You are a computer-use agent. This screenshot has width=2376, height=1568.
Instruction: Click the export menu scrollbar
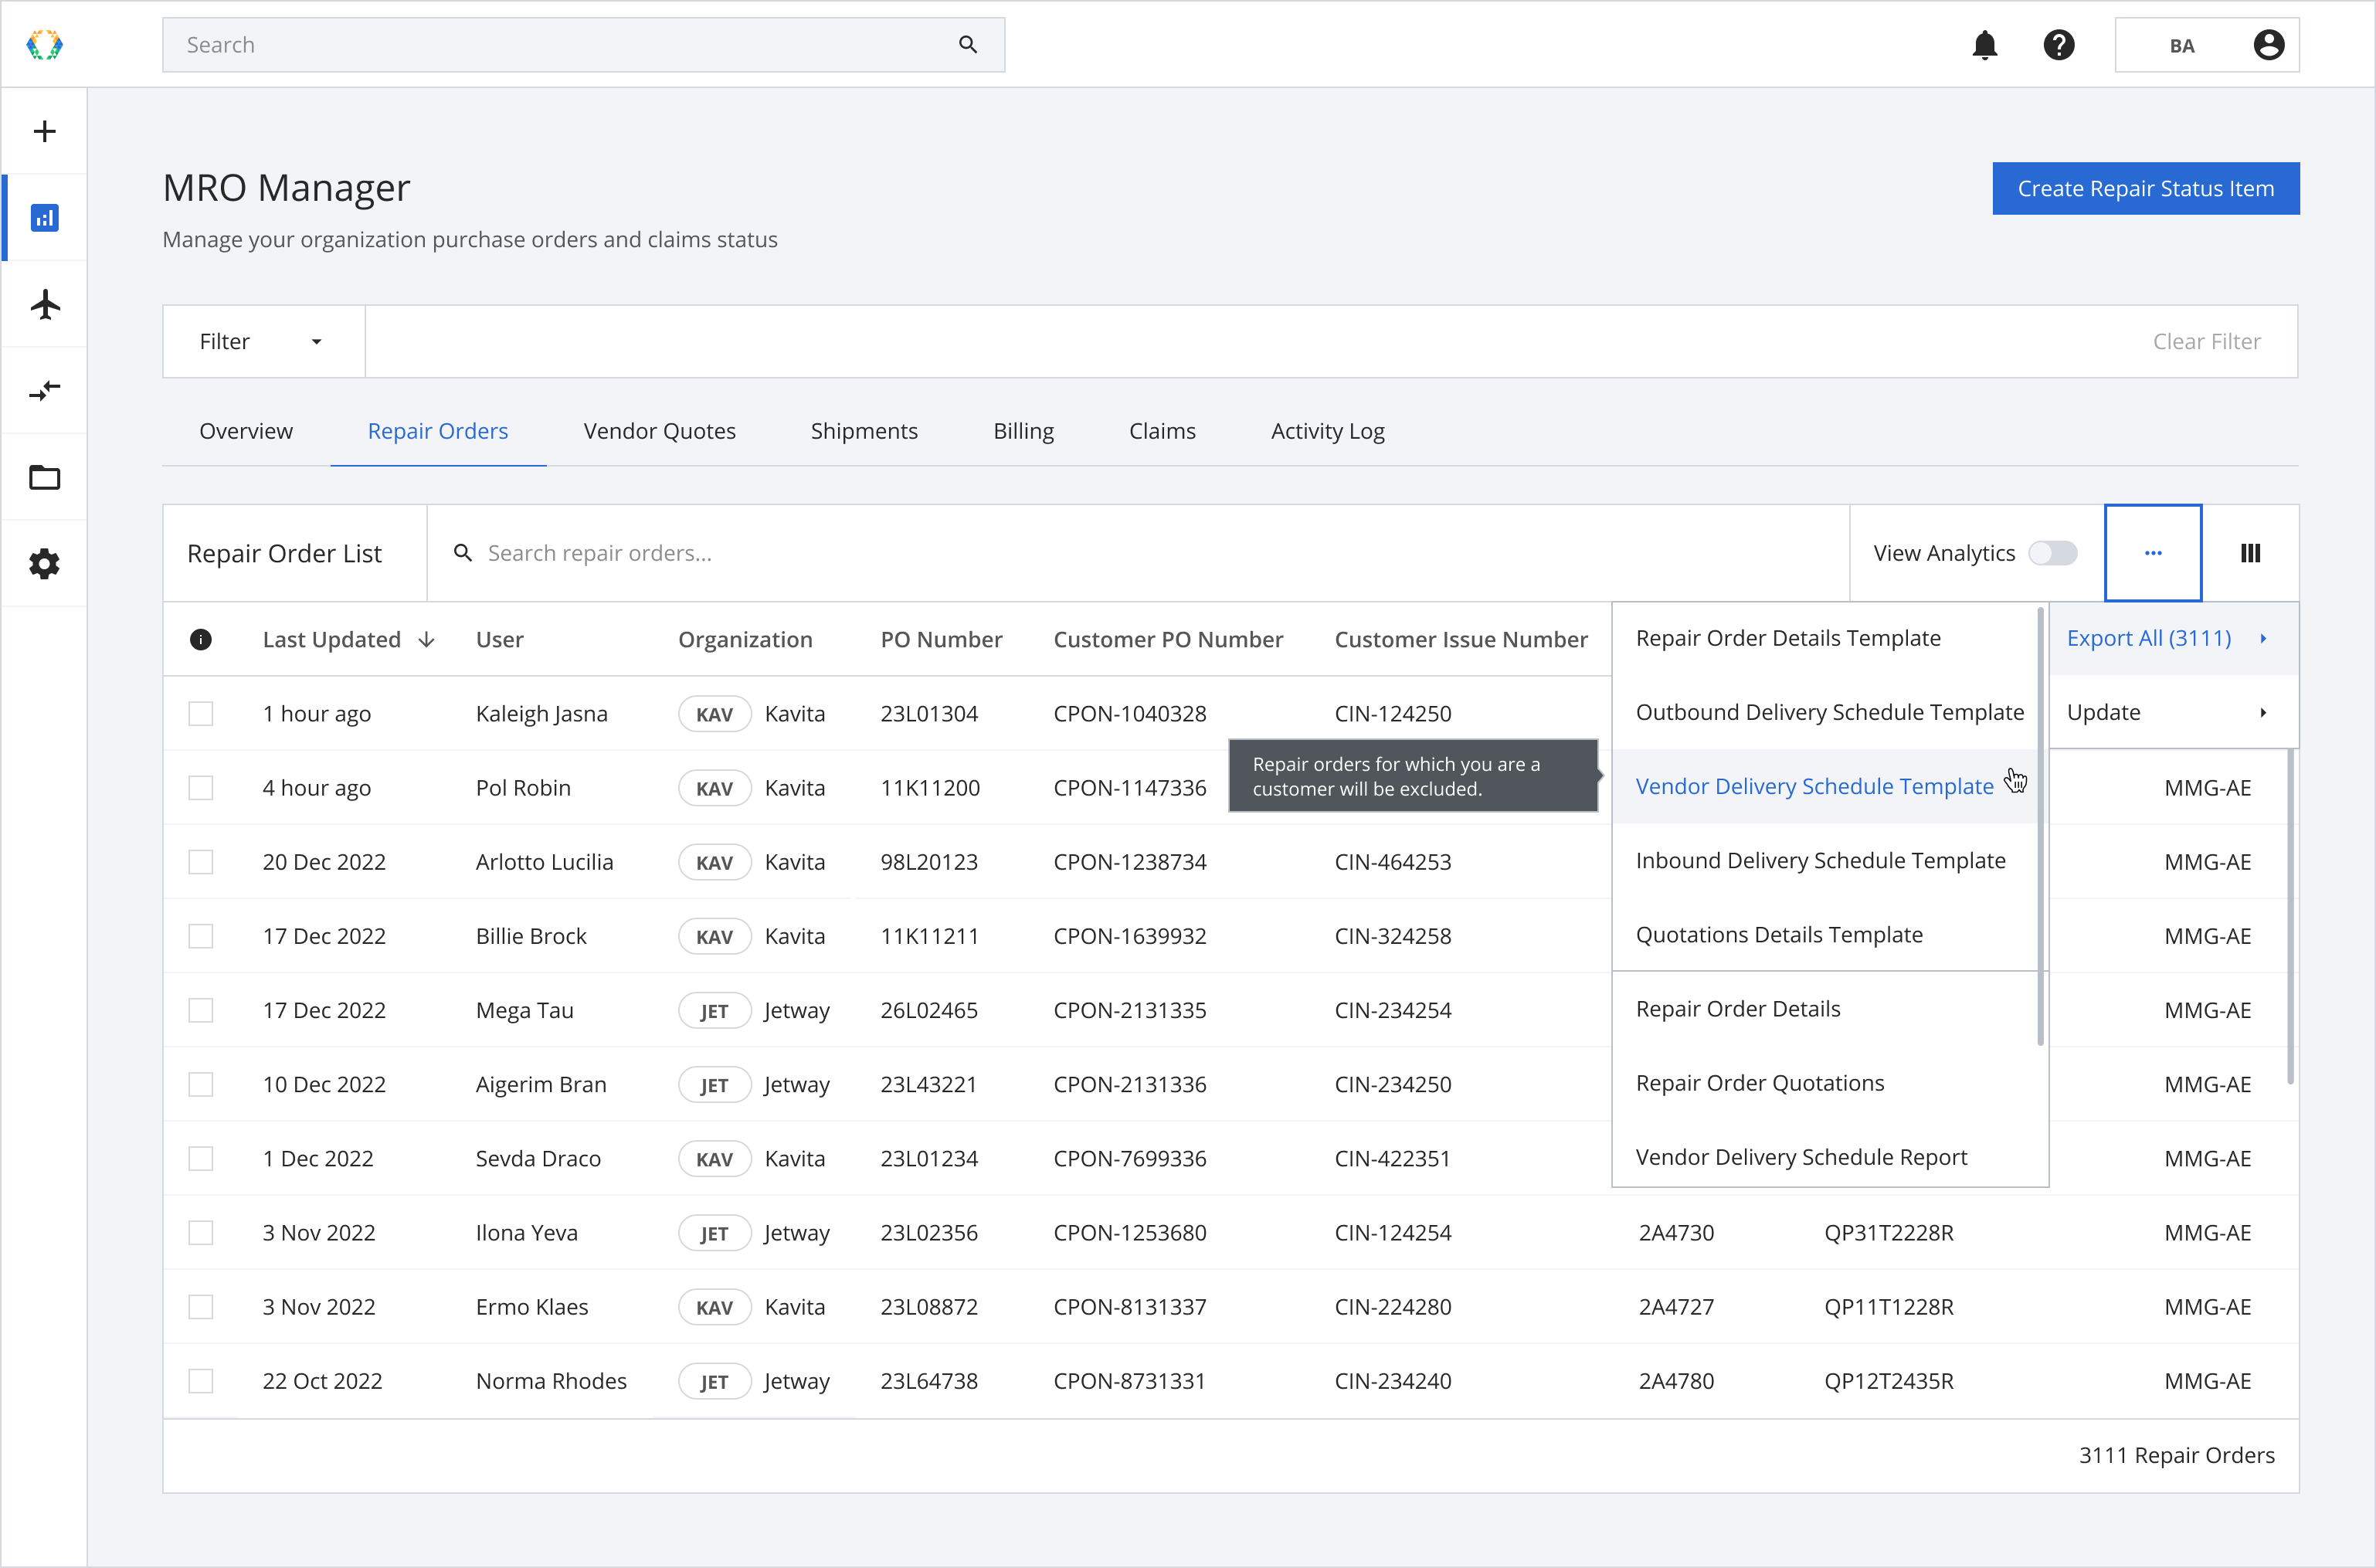coord(2040,826)
